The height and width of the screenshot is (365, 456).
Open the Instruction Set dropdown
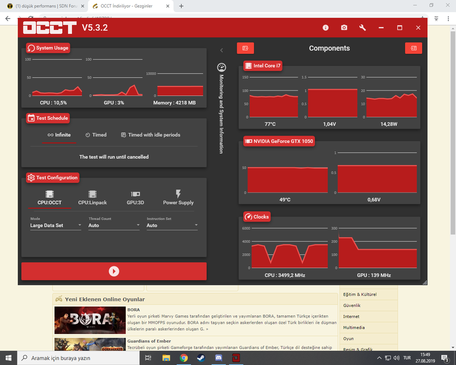click(172, 225)
